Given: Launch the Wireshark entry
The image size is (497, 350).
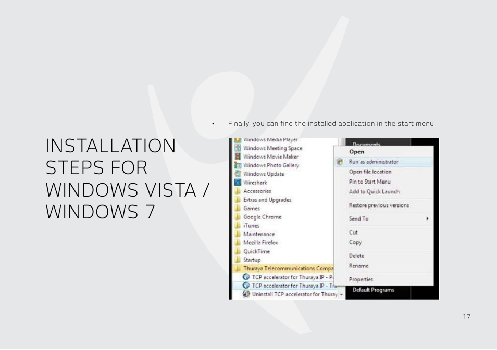Looking at the screenshot, I should click(x=255, y=182).
